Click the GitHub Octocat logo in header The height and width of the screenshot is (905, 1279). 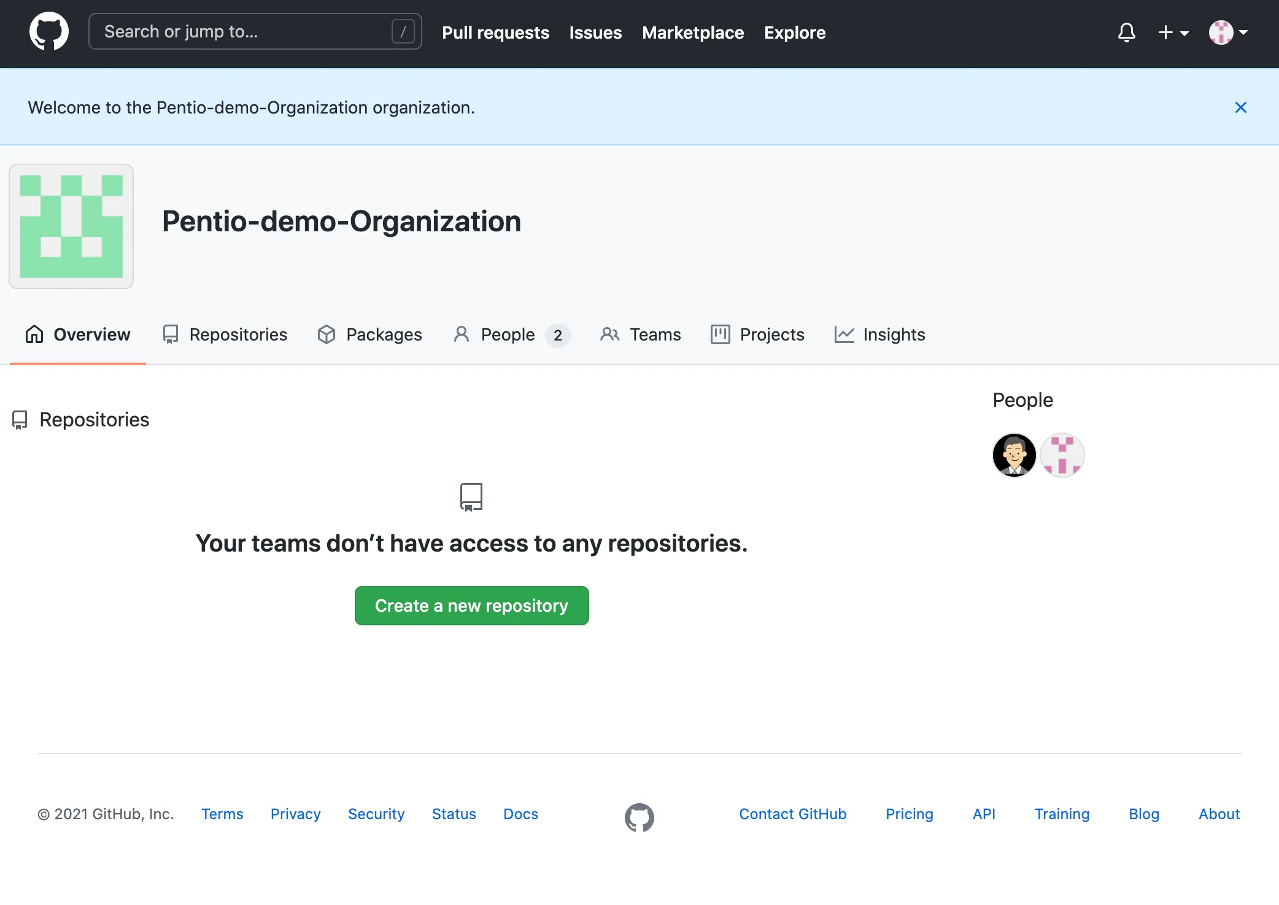click(x=49, y=32)
